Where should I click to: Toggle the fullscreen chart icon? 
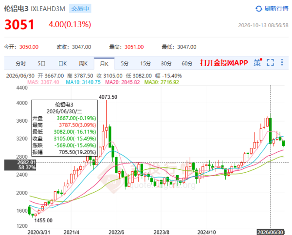coord(270,63)
